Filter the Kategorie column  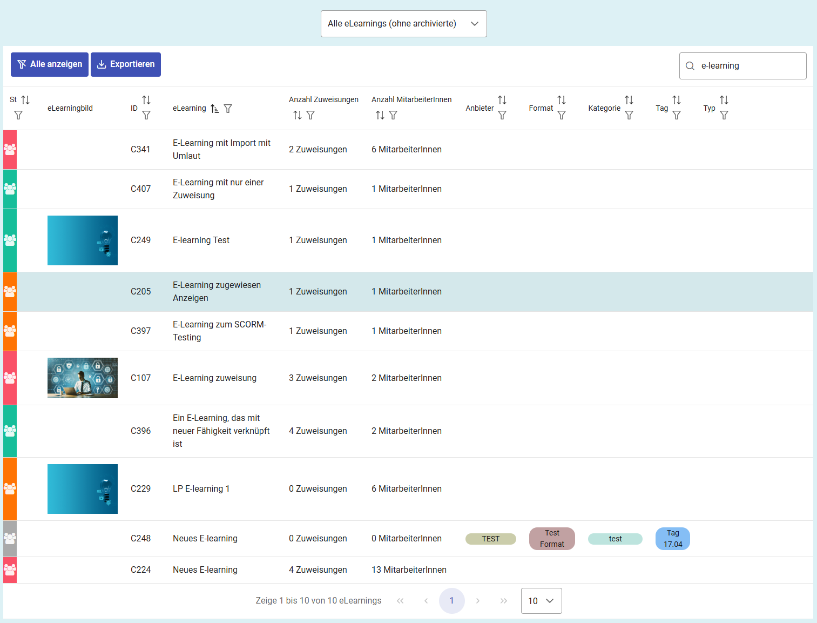629,115
